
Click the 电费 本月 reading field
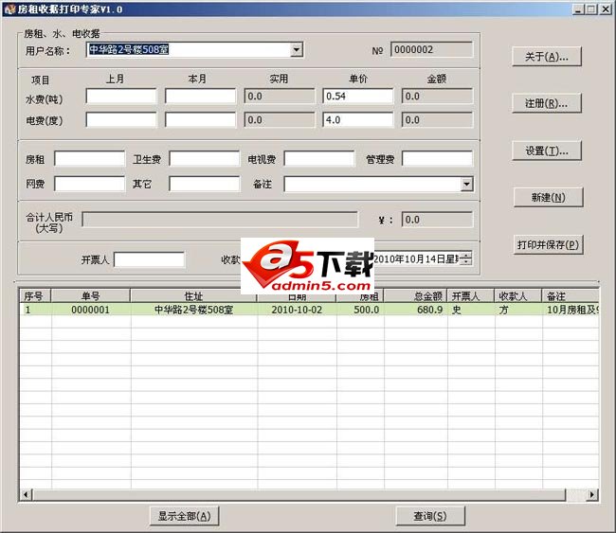click(200, 120)
